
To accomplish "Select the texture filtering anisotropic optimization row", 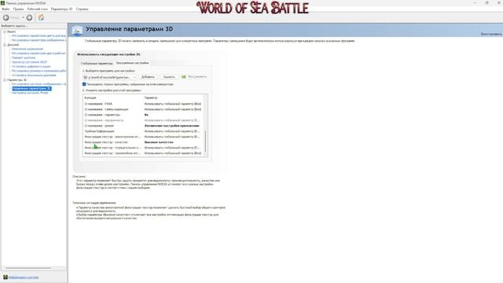I will (143, 137).
